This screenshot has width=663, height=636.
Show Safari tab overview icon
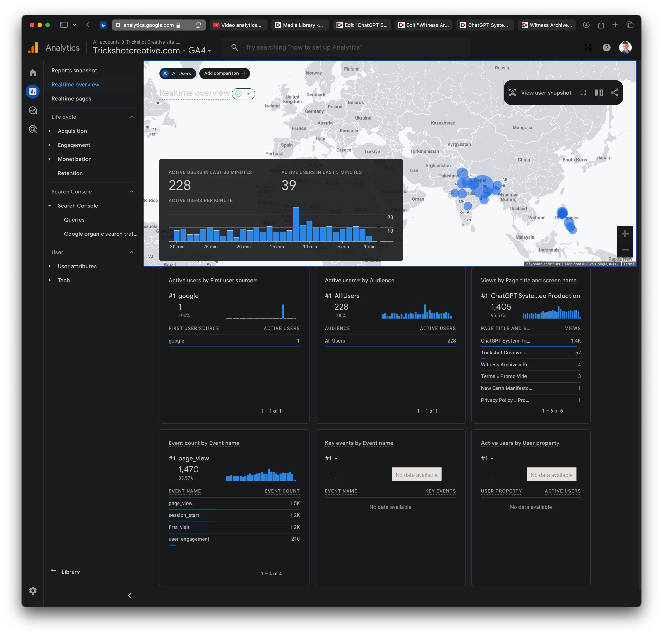click(x=630, y=25)
